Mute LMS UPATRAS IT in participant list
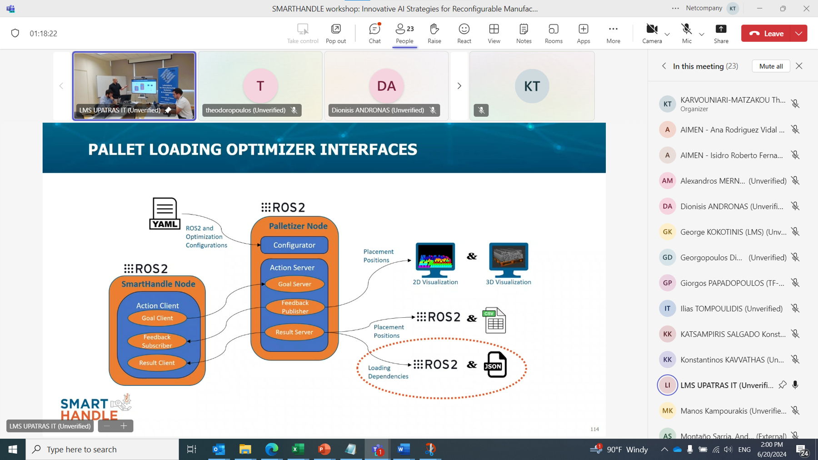 (x=795, y=385)
